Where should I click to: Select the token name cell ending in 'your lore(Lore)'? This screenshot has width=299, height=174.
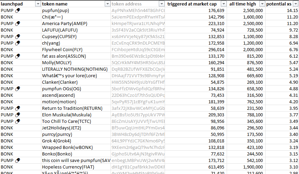(76, 76)
